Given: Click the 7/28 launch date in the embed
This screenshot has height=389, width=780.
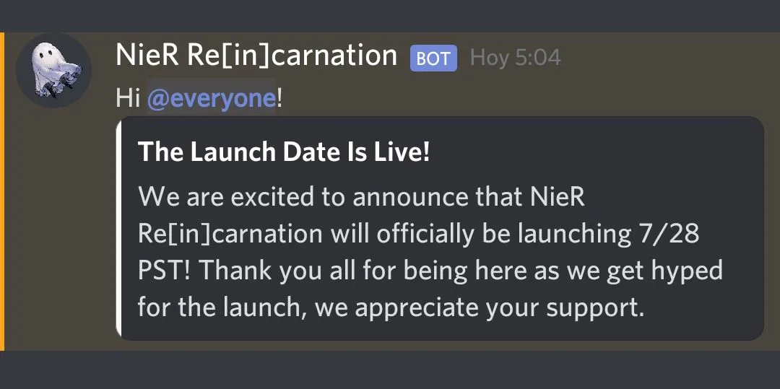Looking at the screenshot, I should click(667, 234).
